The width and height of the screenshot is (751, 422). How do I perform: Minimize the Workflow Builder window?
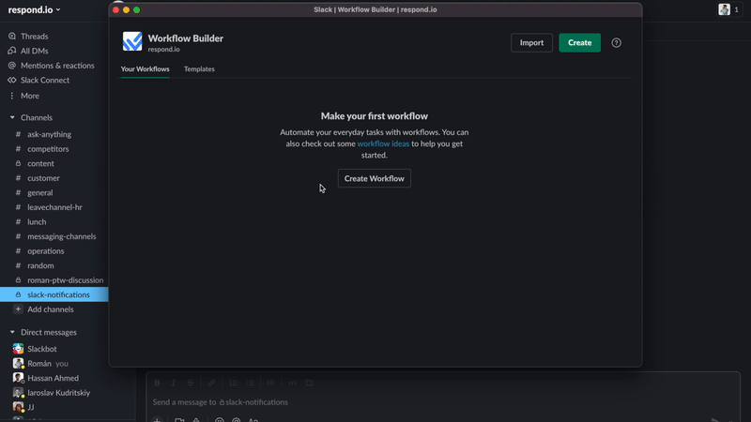(127, 9)
